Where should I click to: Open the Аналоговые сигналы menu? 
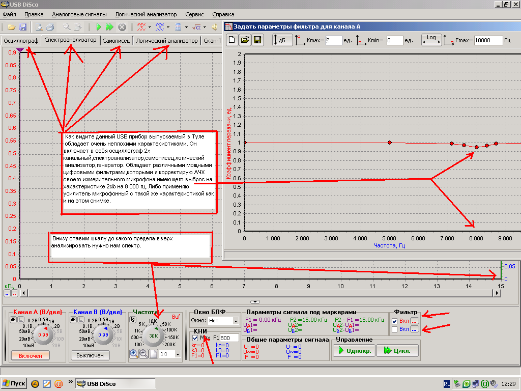coord(79,15)
